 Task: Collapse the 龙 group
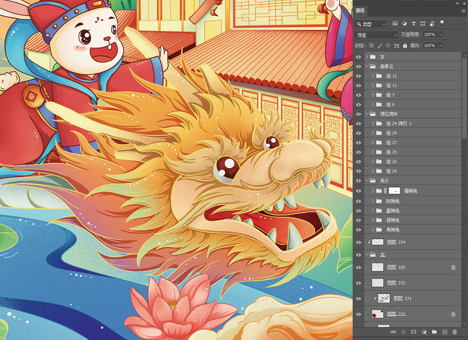[367, 255]
